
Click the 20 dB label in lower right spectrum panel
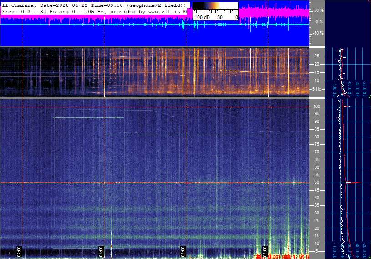(x=365, y=250)
